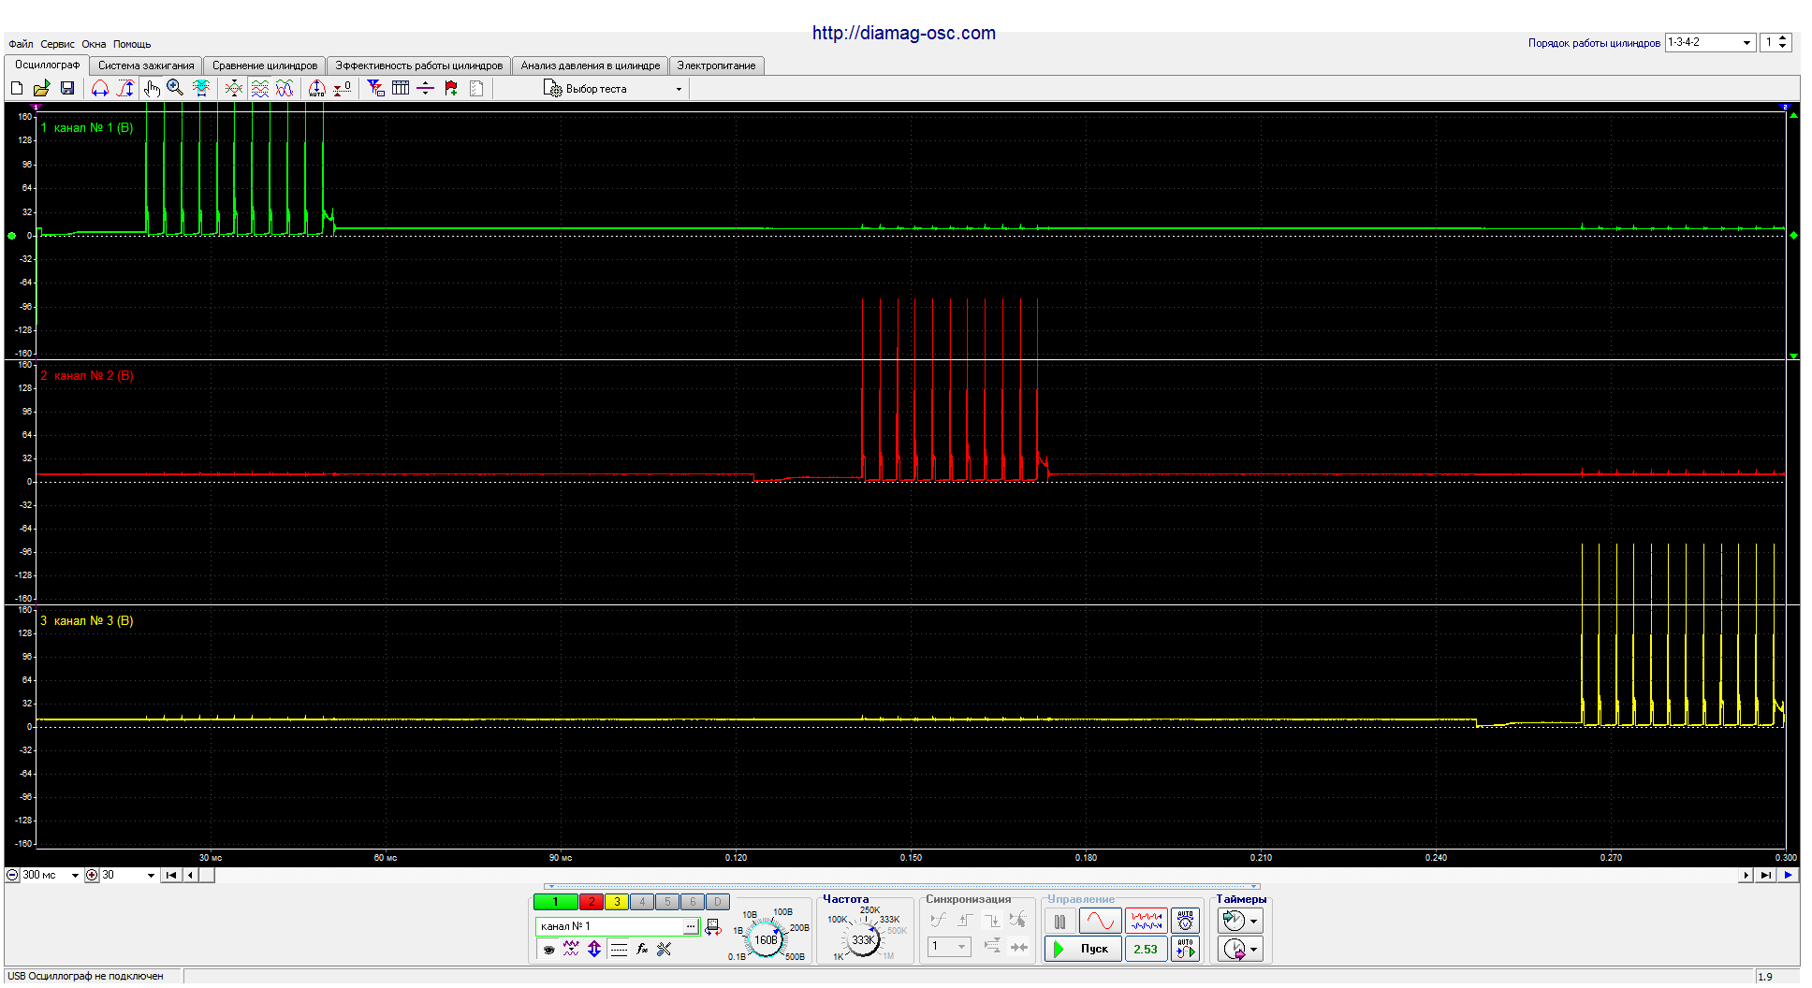Adjust the 333K sampling frequency knob
This screenshot has width=1812, height=988.
(x=863, y=939)
